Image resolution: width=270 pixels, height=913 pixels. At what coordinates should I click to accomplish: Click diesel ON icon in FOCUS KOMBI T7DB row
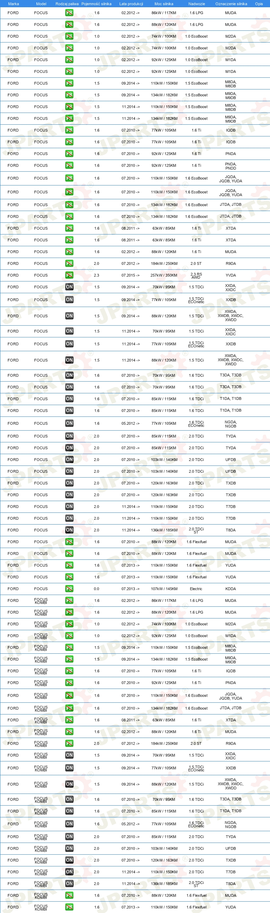[x=69, y=872]
